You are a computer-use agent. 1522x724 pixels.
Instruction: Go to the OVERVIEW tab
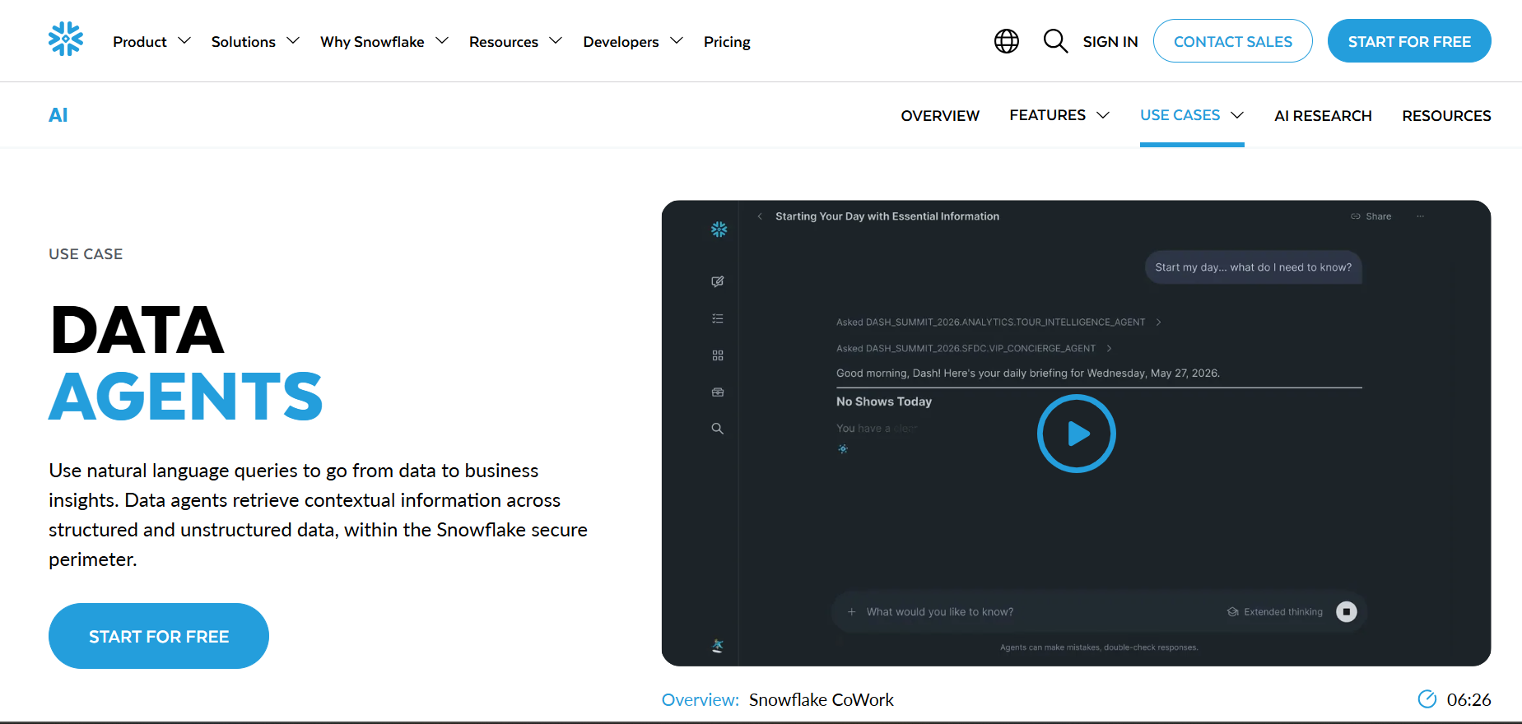pyautogui.click(x=940, y=115)
